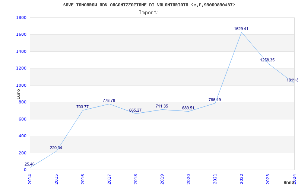The height and width of the screenshot is (186, 298).
Task: Click the 1600 y-axis tick label
Action: 21,35
